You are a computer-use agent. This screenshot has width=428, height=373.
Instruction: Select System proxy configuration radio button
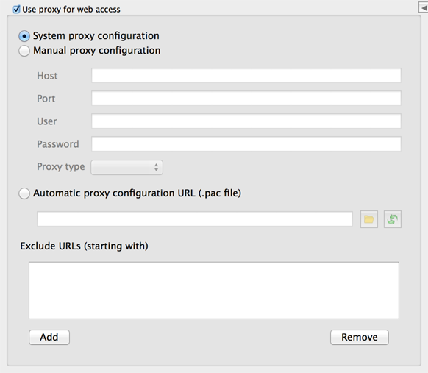point(24,36)
